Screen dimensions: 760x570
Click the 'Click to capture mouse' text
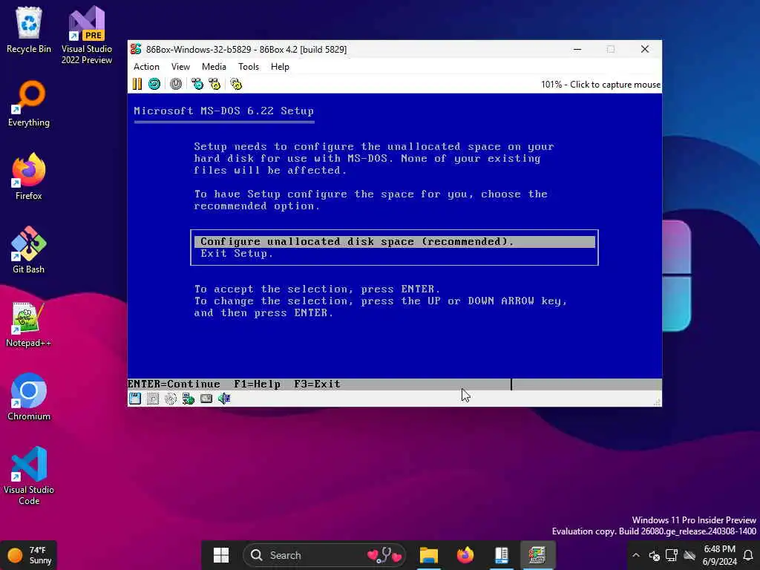[x=615, y=85]
